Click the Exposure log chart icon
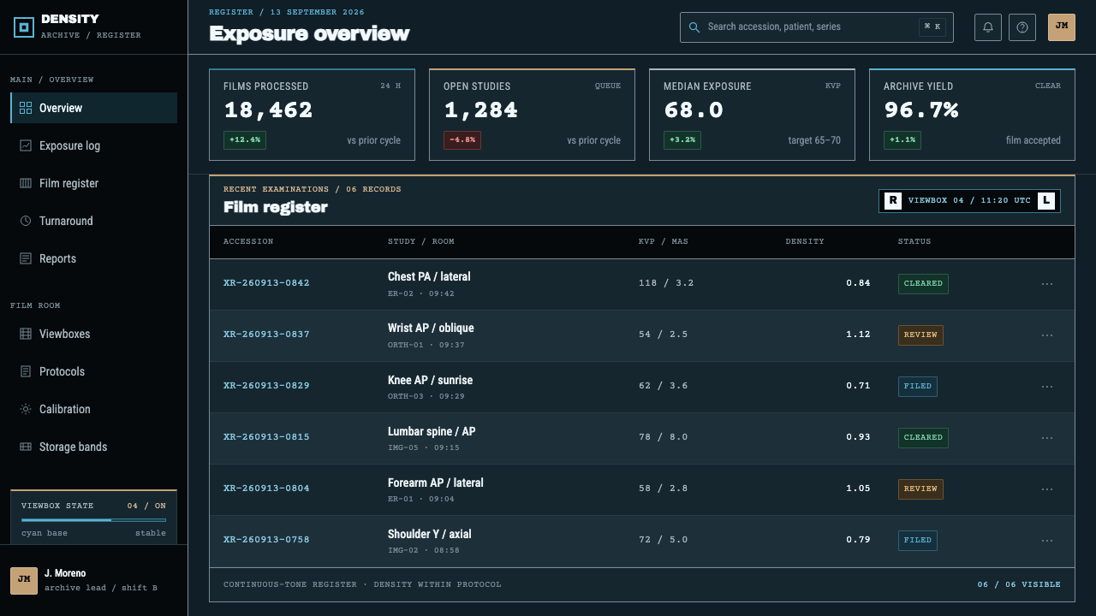1096x616 pixels. coord(26,145)
